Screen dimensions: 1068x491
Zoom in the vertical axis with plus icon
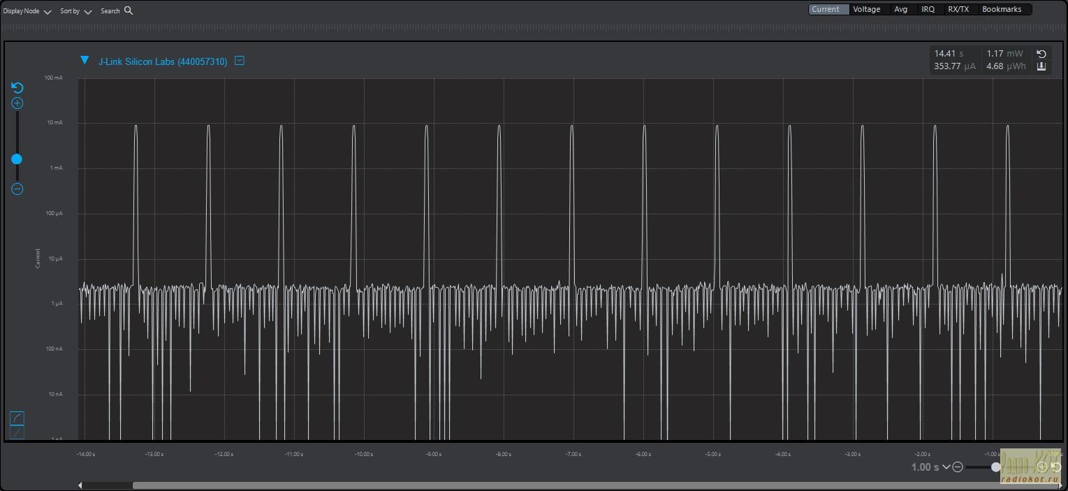[17, 103]
